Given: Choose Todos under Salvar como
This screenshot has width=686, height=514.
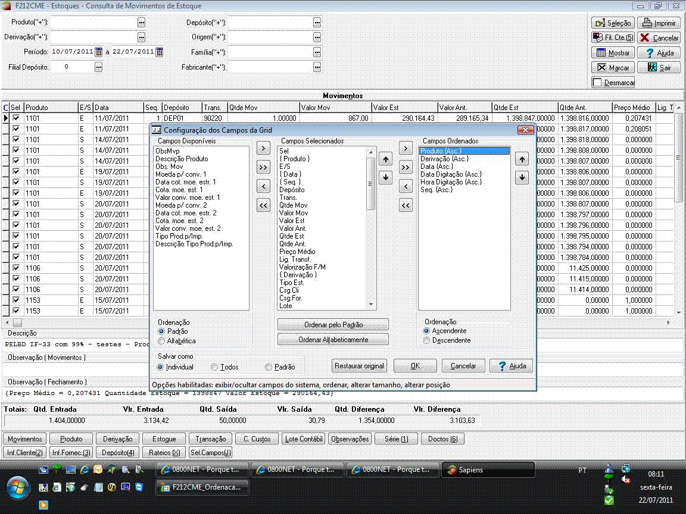Looking at the screenshot, I should coord(215,367).
